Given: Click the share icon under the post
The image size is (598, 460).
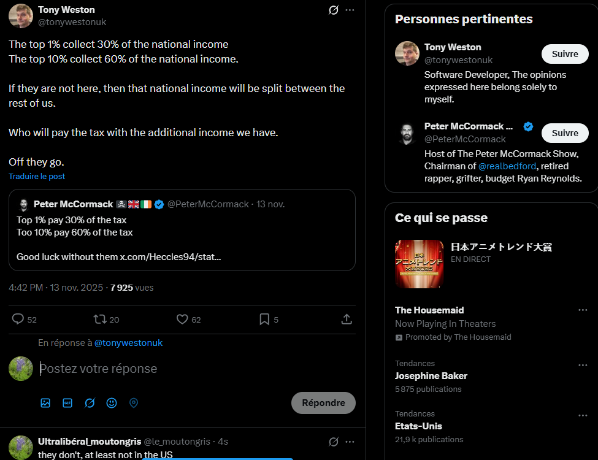Looking at the screenshot, I should (346, 319).
